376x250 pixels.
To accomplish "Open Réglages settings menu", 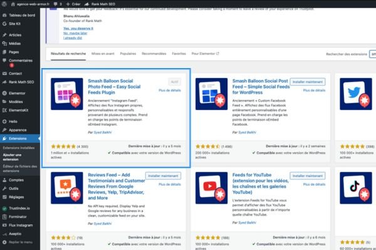I will coord(18,196).
